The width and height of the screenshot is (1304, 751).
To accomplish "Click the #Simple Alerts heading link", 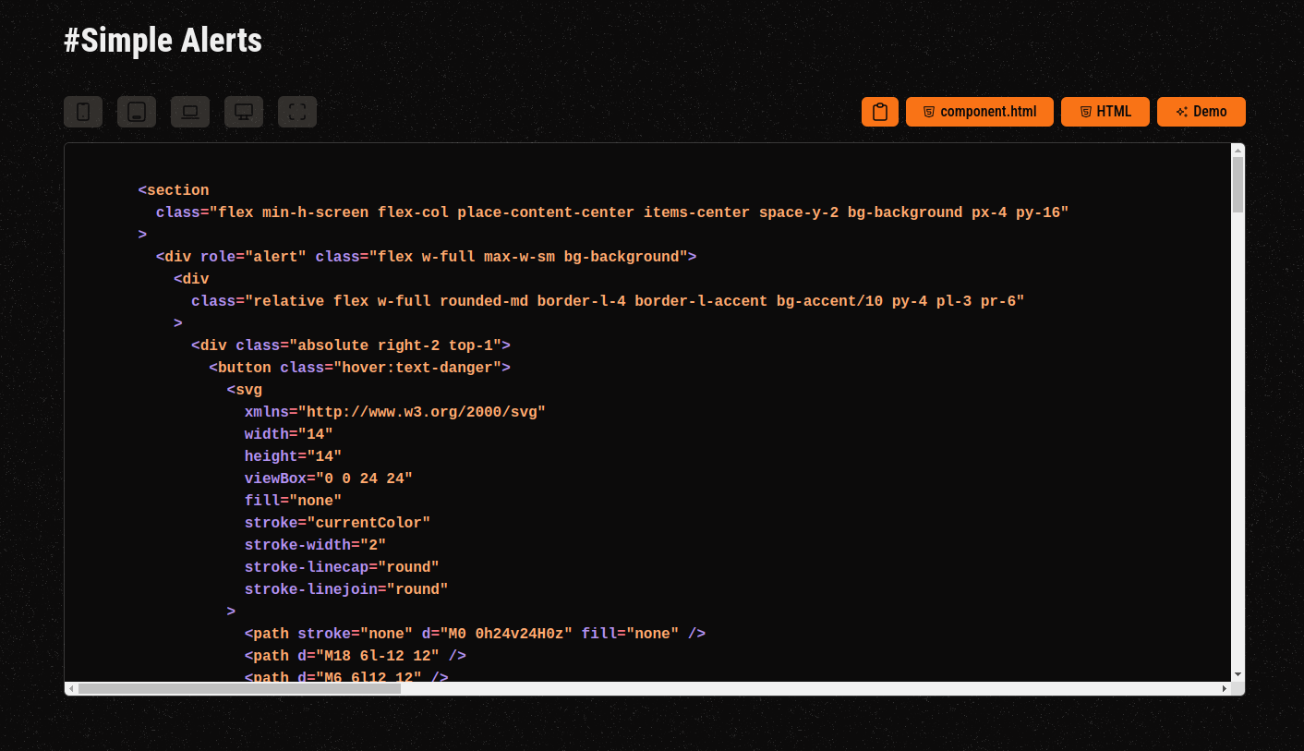I will coord(163,42).
